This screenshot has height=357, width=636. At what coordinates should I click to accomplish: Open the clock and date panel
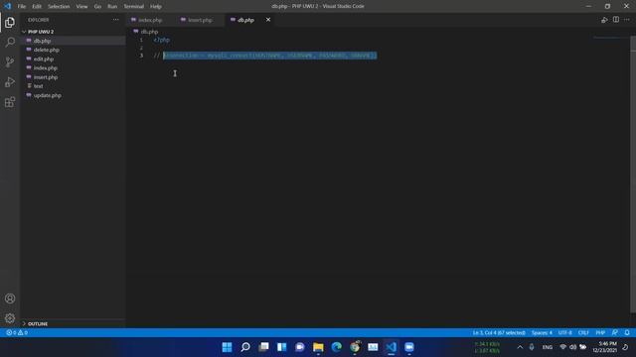tap(604, 347)
